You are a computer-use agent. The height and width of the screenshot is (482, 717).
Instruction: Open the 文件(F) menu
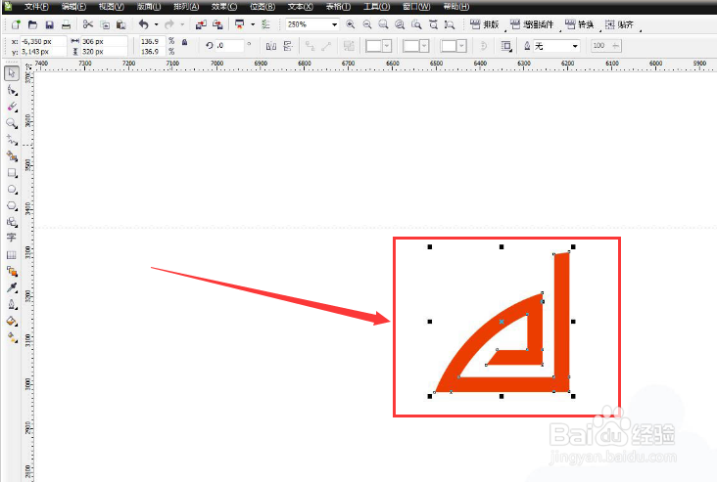(x=36, y=7)
